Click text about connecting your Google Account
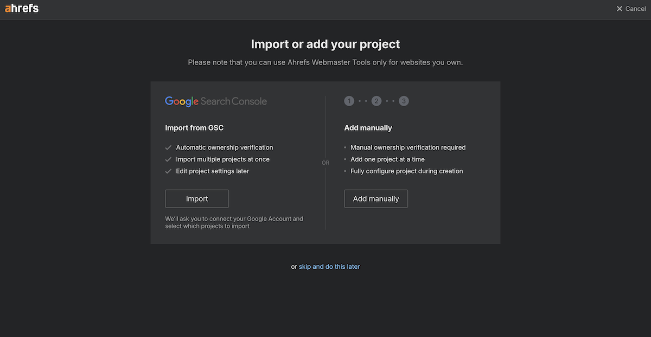The image size is (651, 337). pos(234,222)
